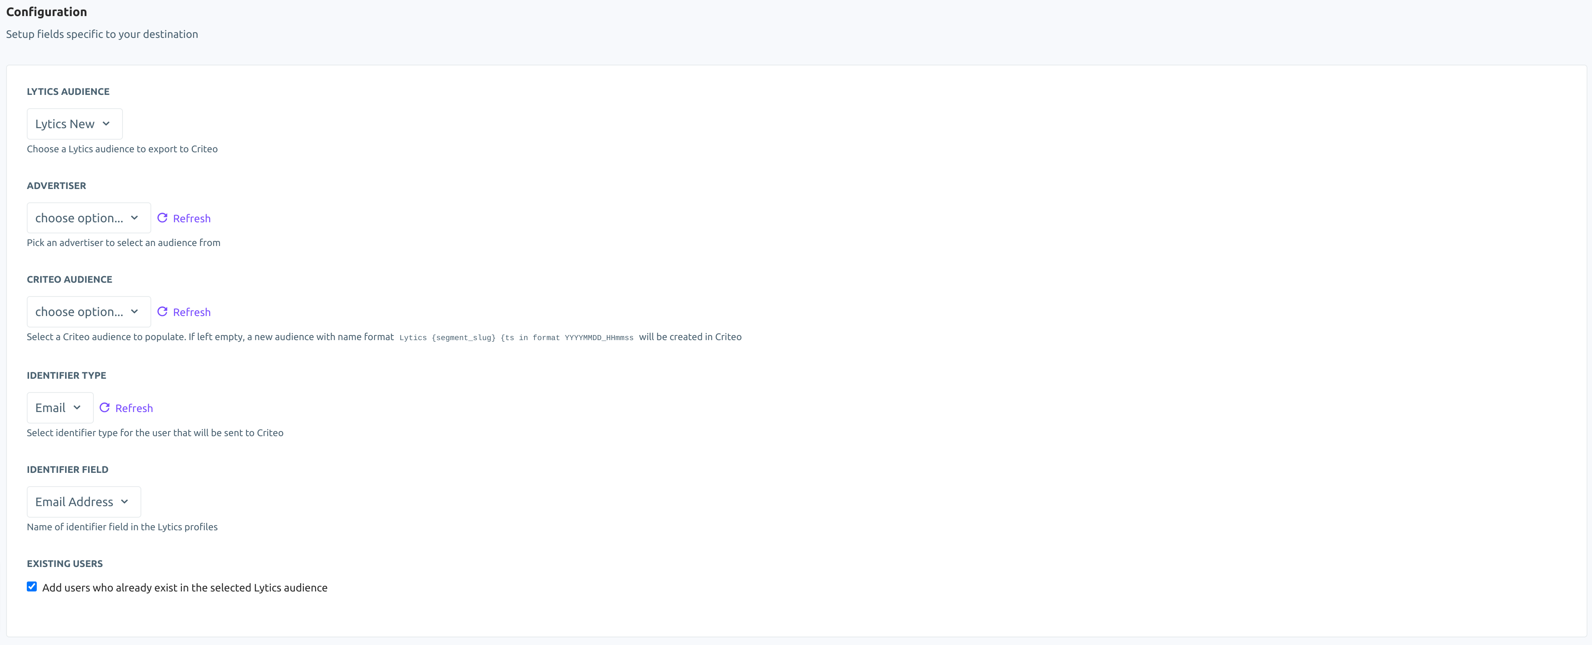
Task: Click the Refresh link for Advertiser
Action: click(x=191, y=218)
